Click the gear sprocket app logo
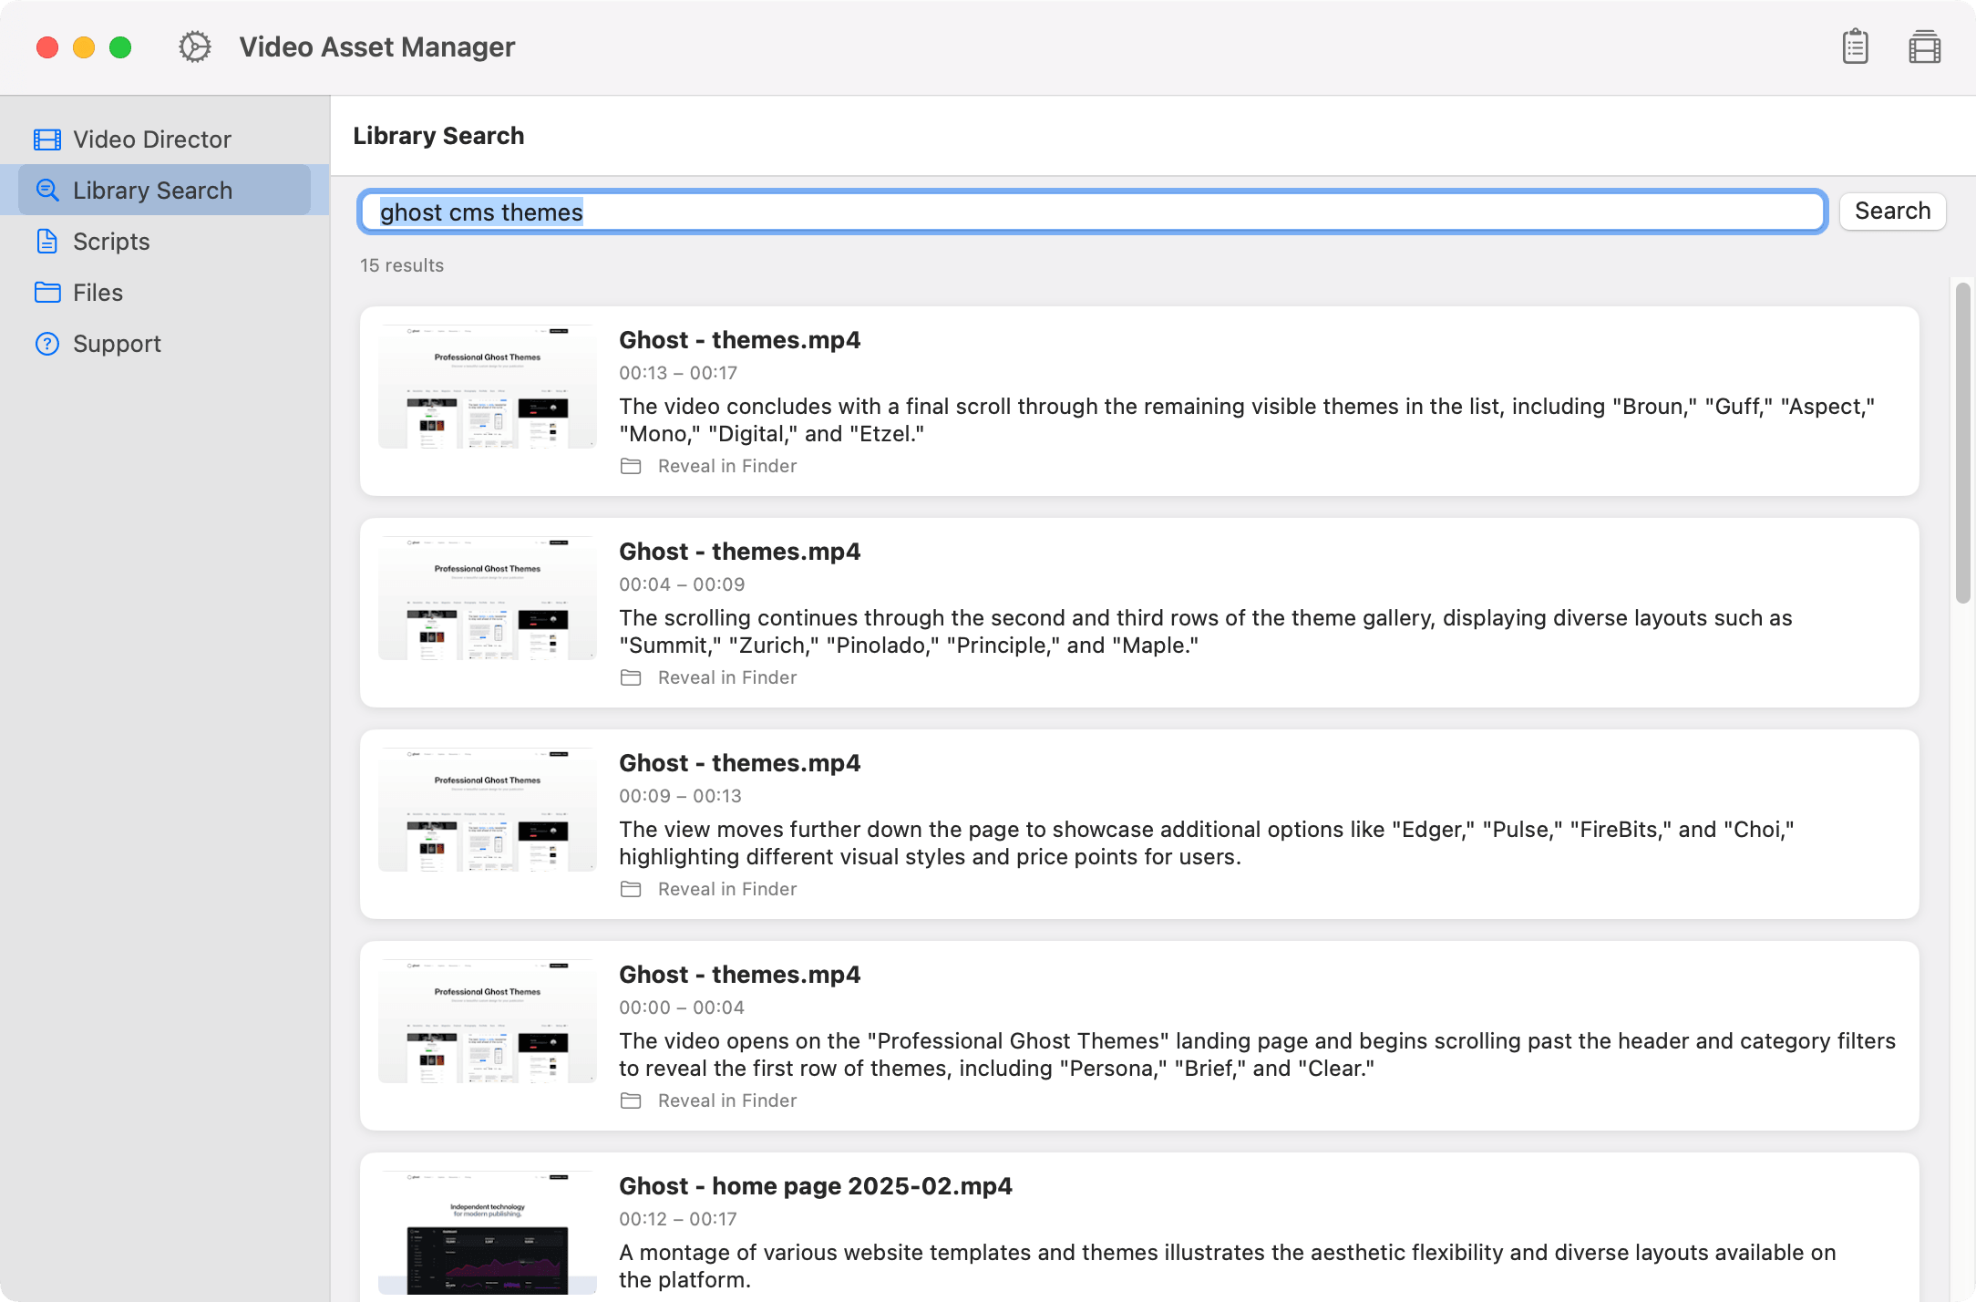The image size is (1976, 1302). [x=194, y=46]
